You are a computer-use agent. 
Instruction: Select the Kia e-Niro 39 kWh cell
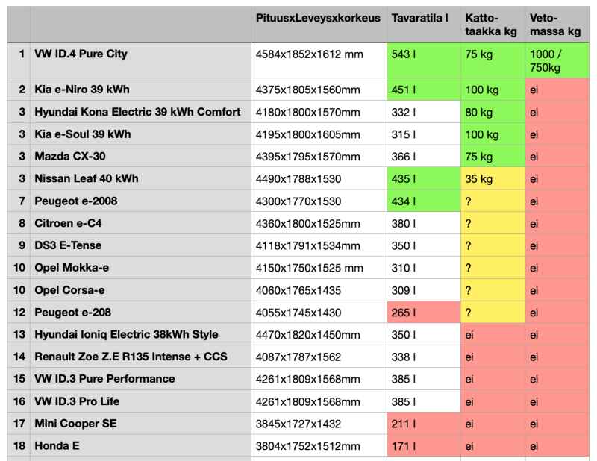click(x=140, y=90)
